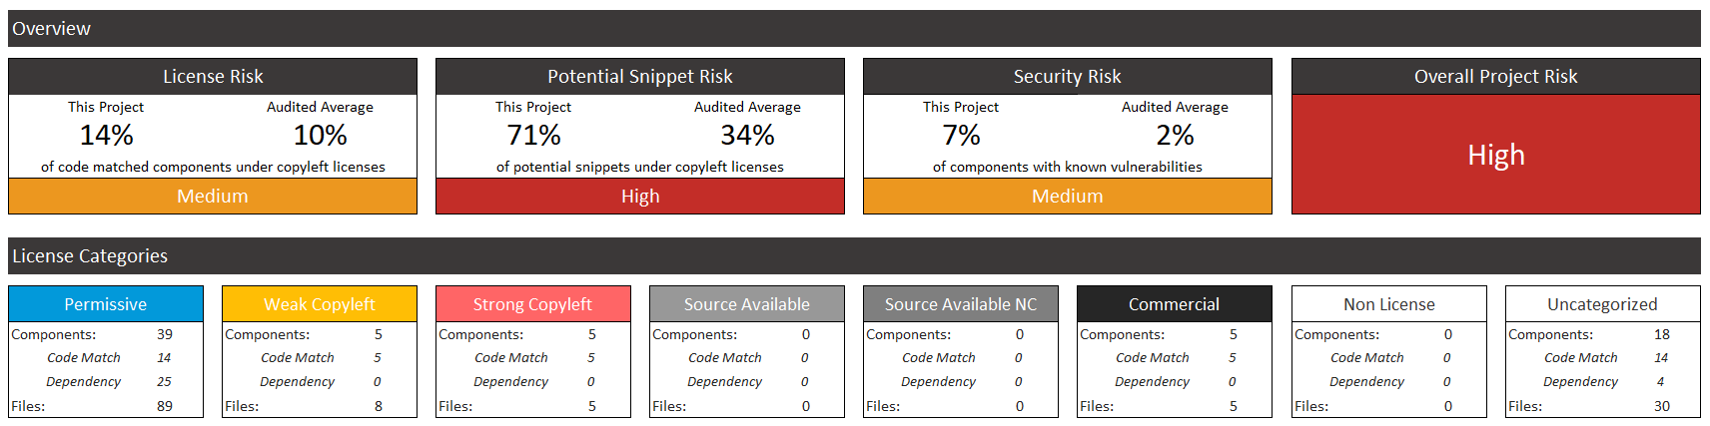The height and width of the screenshot is (426, 1710).
Task: Click the orange Medium License Risk bar
Action: point(213,197)
